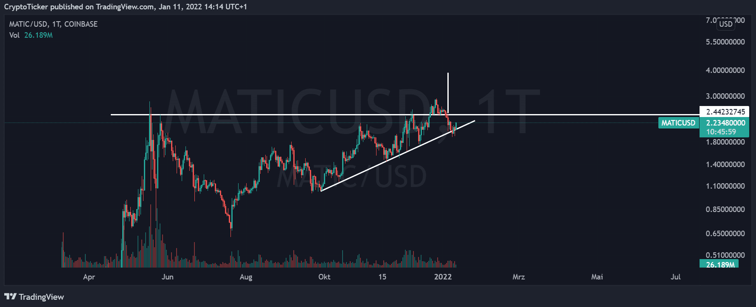Click the TradingView logo icon
This screenshot has height=307, width=756.
coord(10,296)
